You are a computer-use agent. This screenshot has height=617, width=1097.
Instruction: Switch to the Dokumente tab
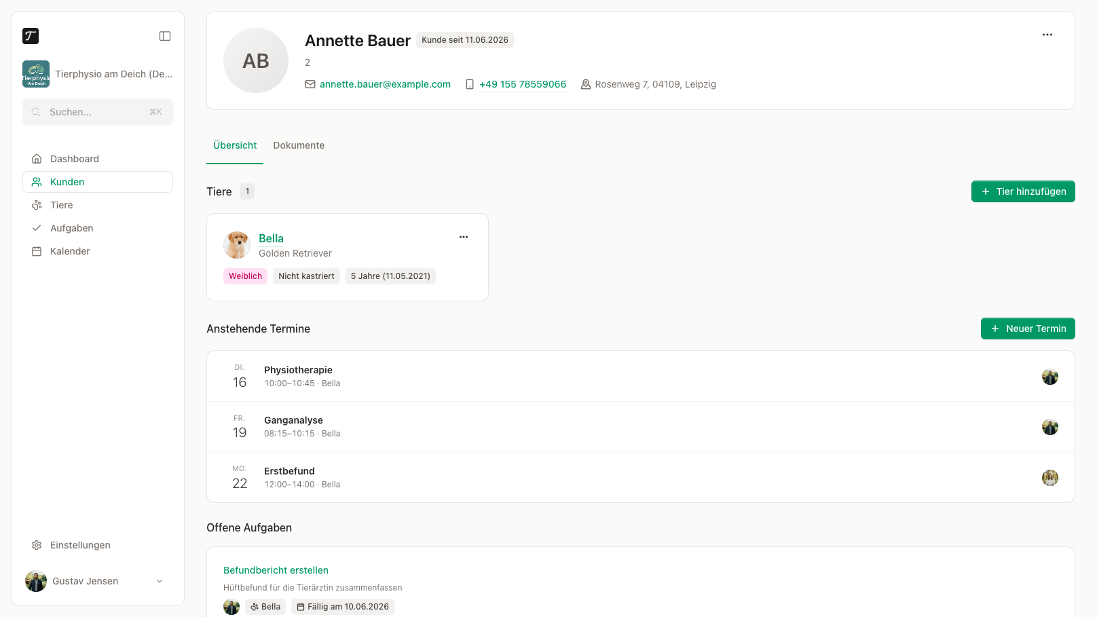(x=299, y=145)
